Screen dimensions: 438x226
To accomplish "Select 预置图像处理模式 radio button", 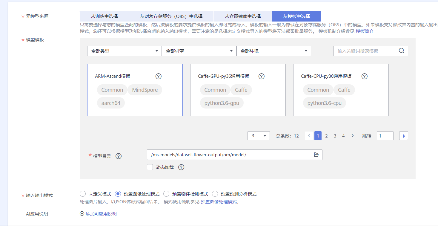I will (118, 194).
